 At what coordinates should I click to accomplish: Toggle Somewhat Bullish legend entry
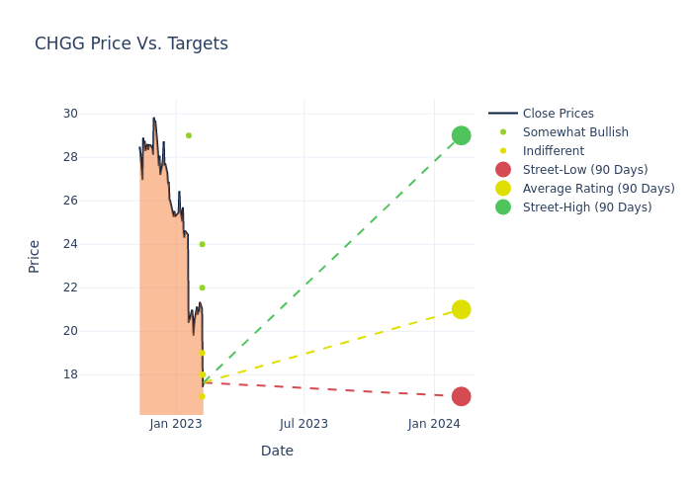point(575,132)
